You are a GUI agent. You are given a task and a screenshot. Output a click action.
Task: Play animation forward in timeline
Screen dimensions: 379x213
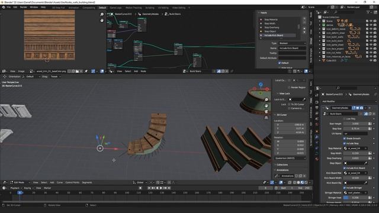pos(161,188)
